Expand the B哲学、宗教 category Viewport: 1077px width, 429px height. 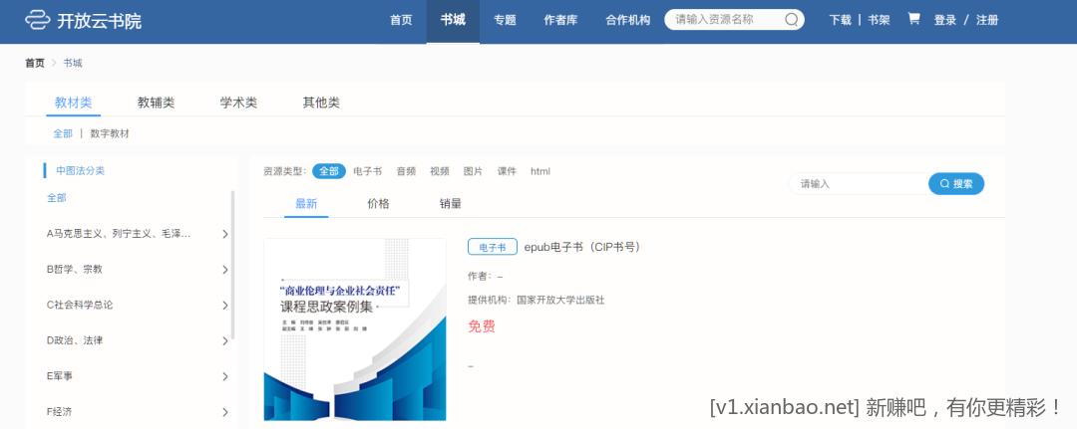224,270
